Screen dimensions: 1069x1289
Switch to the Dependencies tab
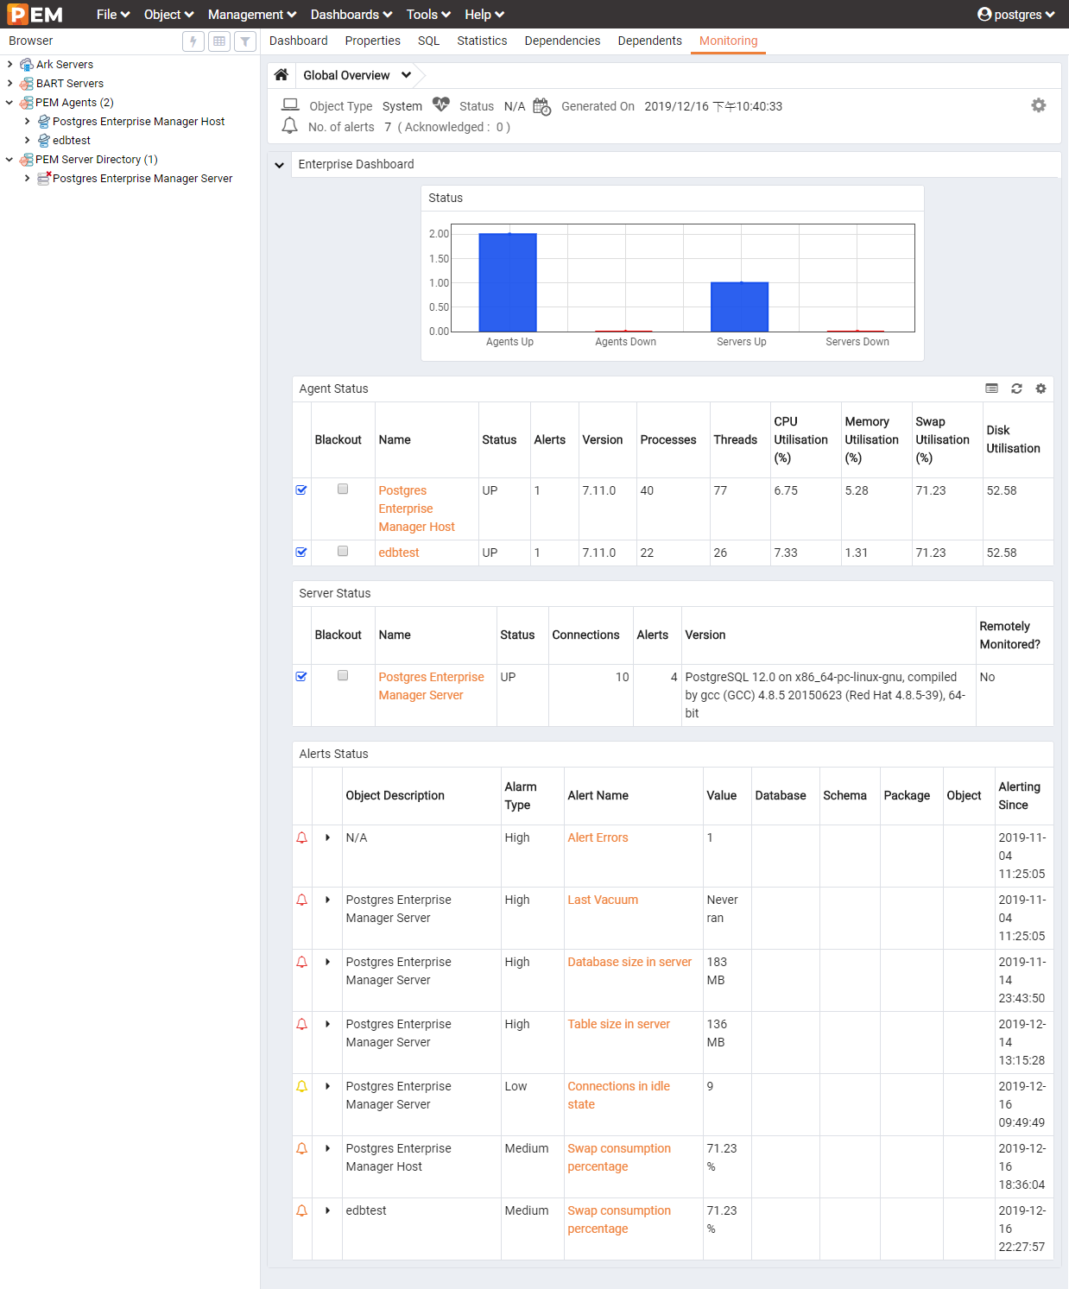562,41
